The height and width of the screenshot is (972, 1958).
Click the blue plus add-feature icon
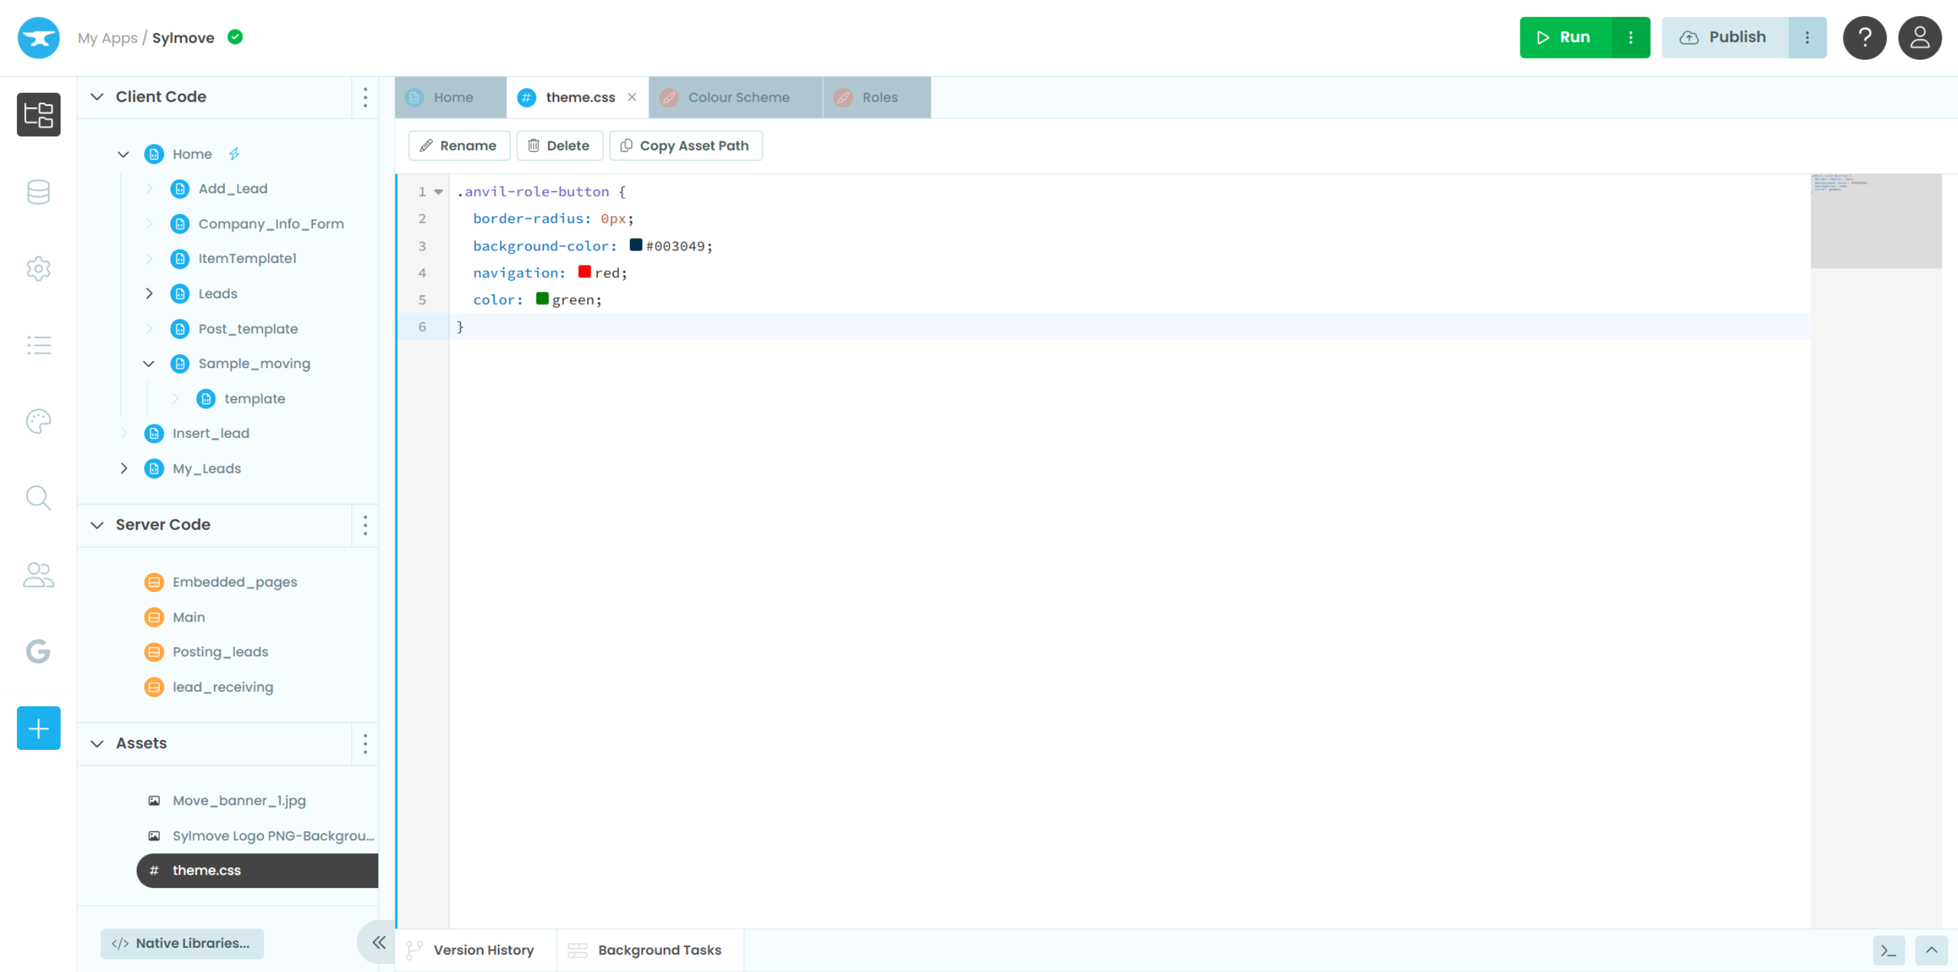point(38,728)
